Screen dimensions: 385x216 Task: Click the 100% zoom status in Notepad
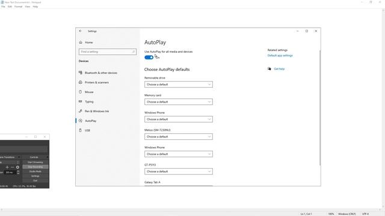331,214
